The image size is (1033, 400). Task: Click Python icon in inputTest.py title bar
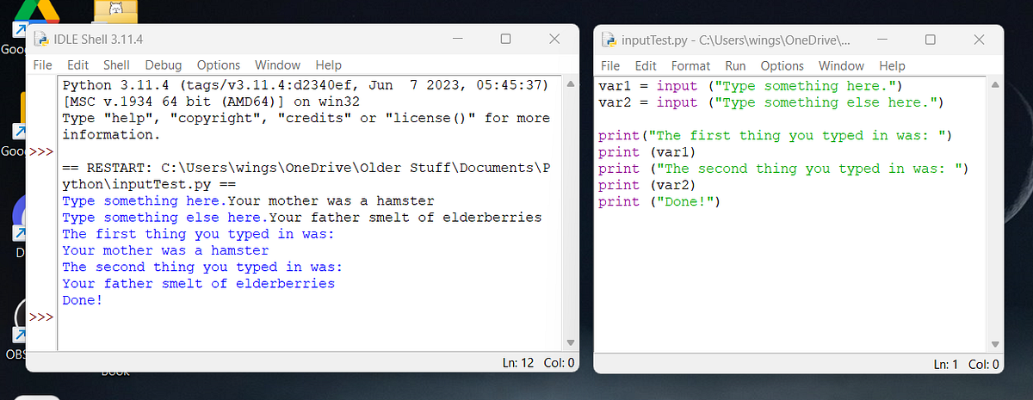coord(608,40)
